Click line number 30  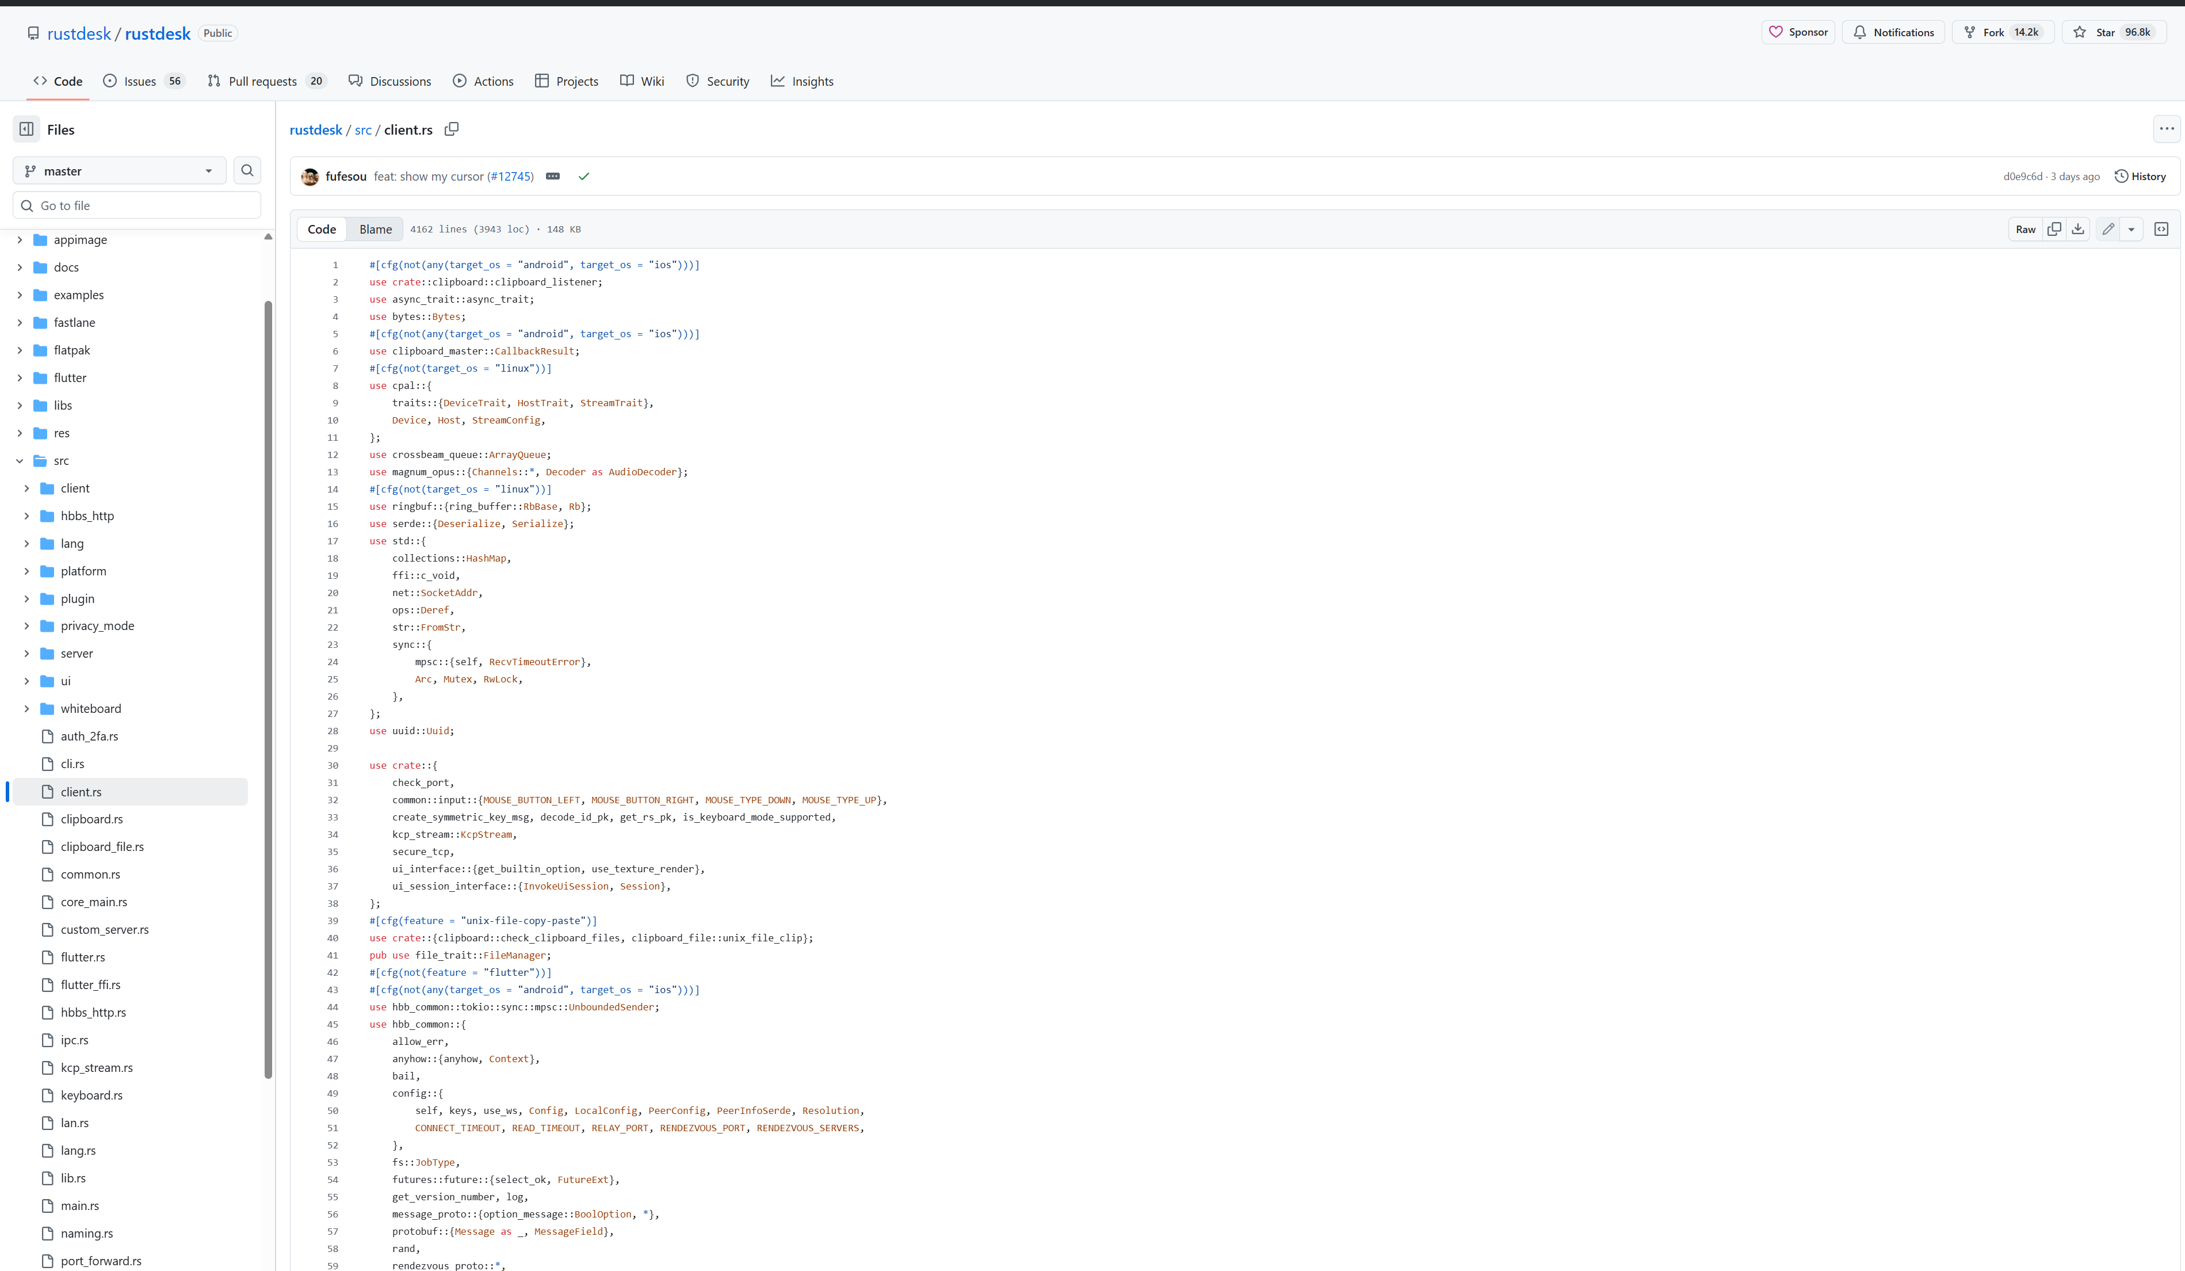point(333,766)
